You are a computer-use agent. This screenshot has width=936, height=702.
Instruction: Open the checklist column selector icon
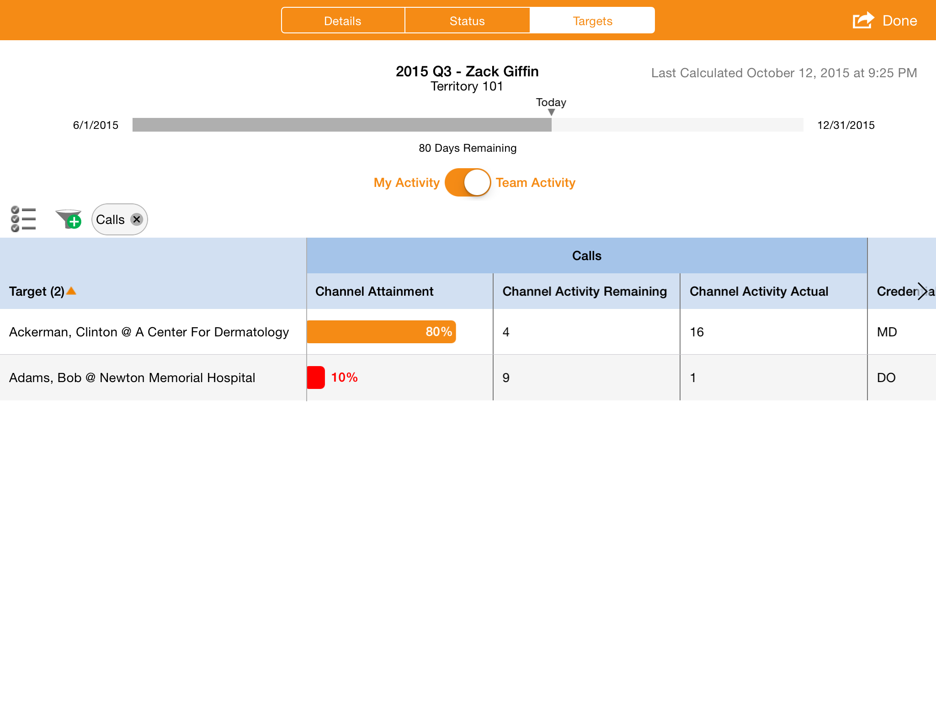tap(23, 219)
